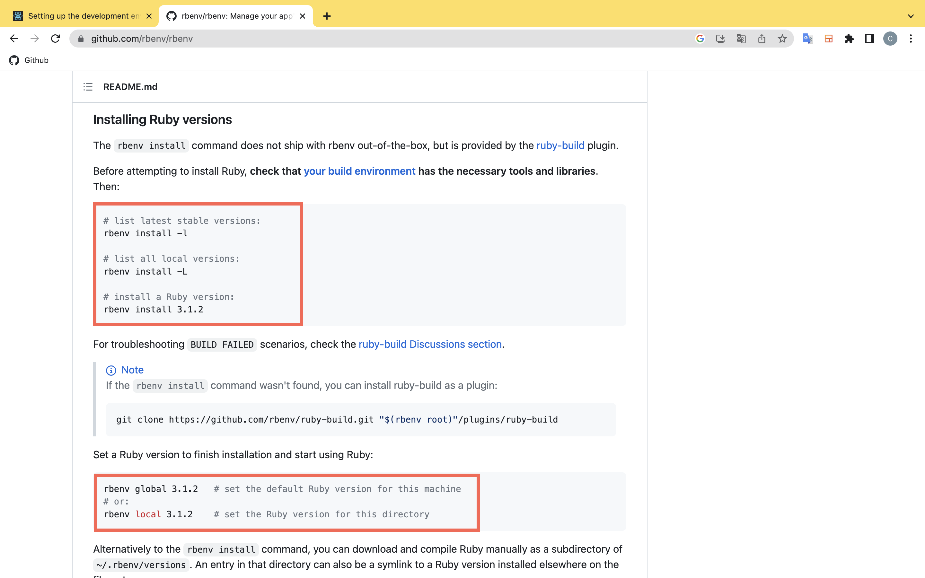This screenshot has width=925, height=578.
Task: Click the BUILD FAILED inline code
Action: 222,345
